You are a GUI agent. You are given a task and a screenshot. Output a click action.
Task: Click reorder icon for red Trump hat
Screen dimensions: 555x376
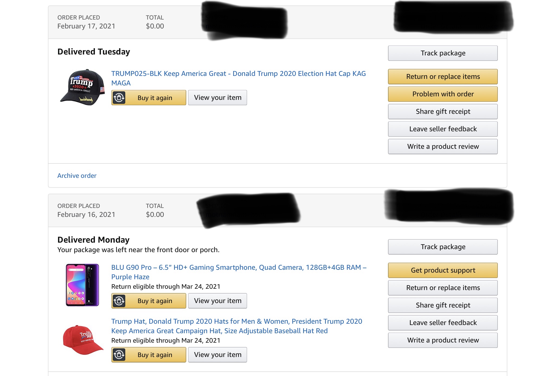(119, 355)
